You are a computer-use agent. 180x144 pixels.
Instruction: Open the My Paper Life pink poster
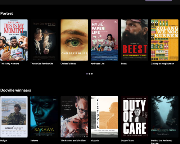point(104,40)
